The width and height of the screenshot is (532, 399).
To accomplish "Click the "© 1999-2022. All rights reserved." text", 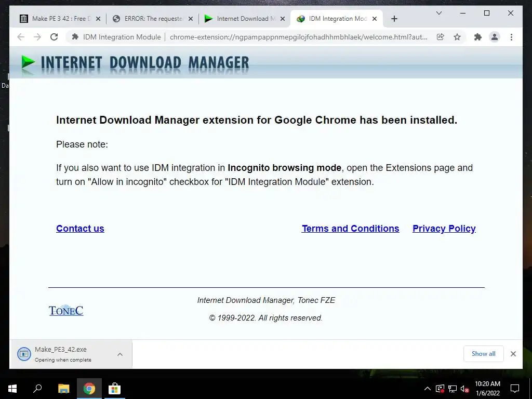I will [266, 318].
